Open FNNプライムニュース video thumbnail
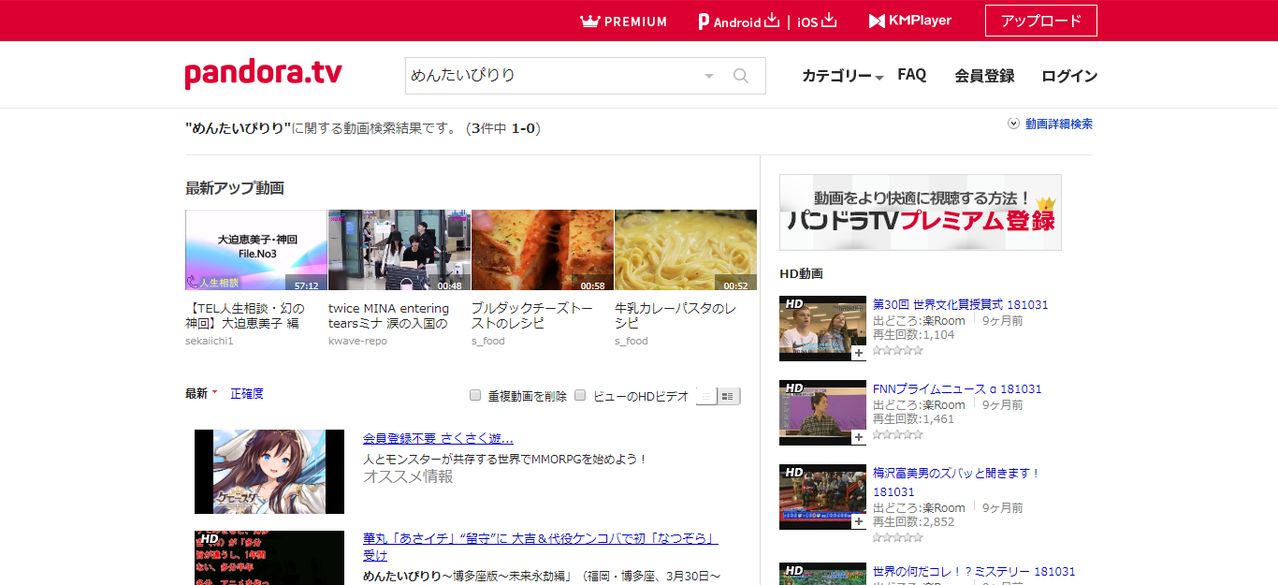 click(x=822, y=413)
